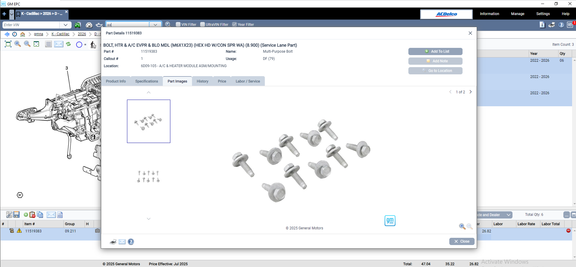Enable the UltraVIN Filter checkbox

pos(203,24)
